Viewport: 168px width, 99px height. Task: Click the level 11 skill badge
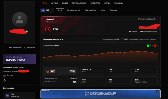coord(48,29)
